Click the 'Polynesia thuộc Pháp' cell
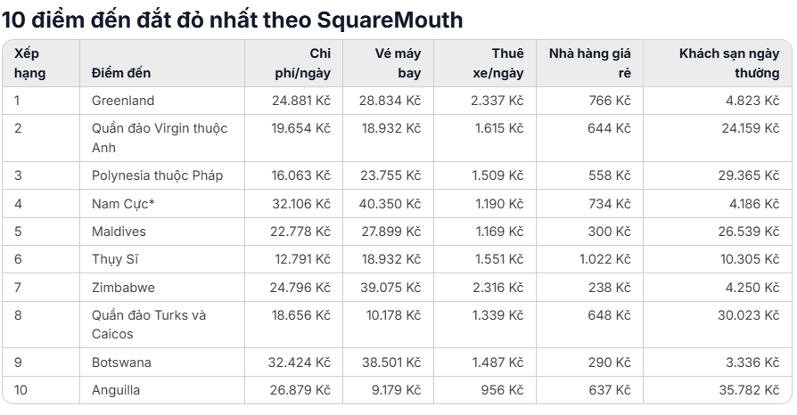The width and height of the screenshot is (797, 415). click(x=162, y=175)
